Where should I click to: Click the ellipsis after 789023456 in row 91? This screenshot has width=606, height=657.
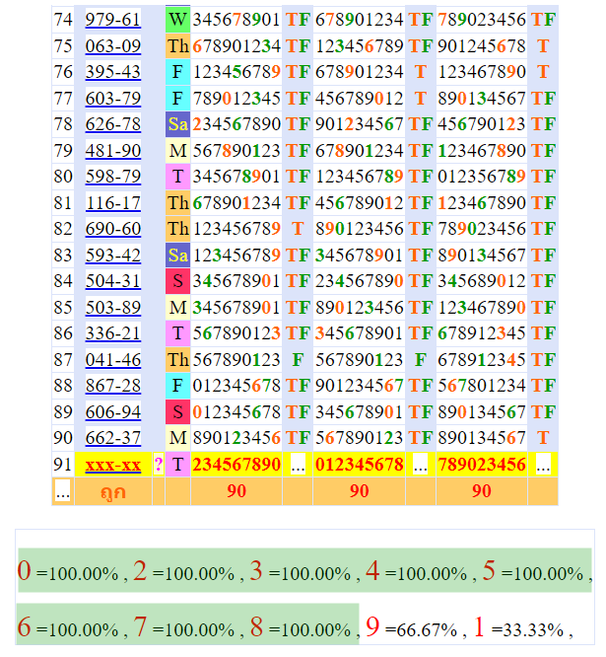click(x=543, y=465)
